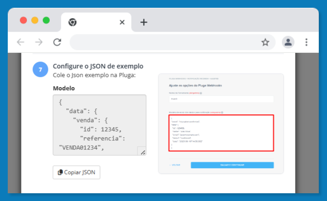Image resolution: width=327 pixels, height=201 pixels.
Task: Click the green macOS maximize button
Action: click(46, 21)
